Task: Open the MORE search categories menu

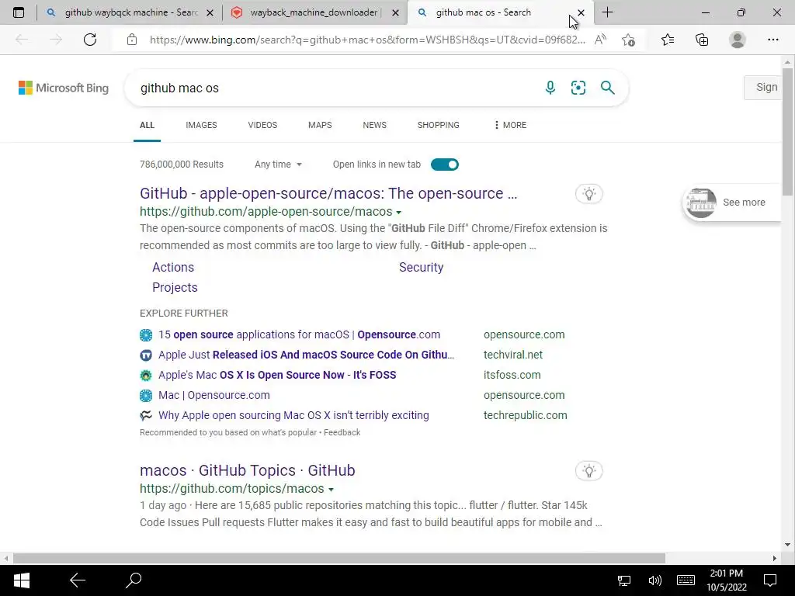Action: click(x=510, y=125)
